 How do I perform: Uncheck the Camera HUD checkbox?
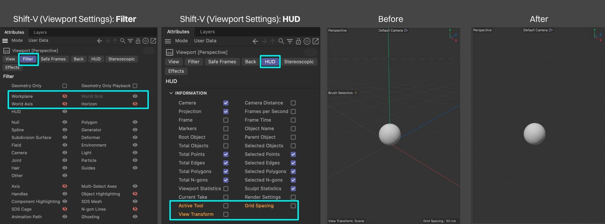226,103
